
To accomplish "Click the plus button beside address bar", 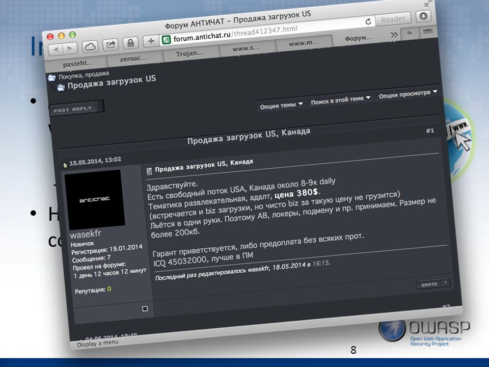I will pos(151,41).
